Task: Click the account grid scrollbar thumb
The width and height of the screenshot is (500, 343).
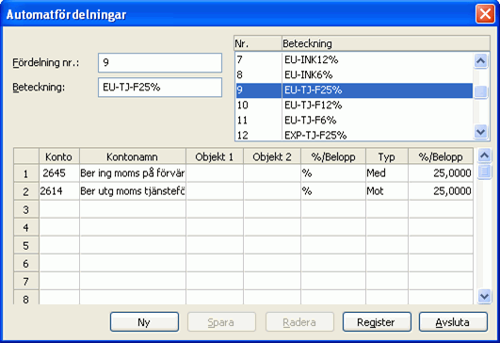Action: pyautogui.click(x=484, y=171)
